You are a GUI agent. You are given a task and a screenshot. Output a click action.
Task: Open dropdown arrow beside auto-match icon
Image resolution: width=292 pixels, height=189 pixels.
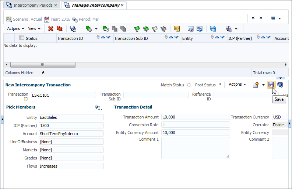click(96, 29)
